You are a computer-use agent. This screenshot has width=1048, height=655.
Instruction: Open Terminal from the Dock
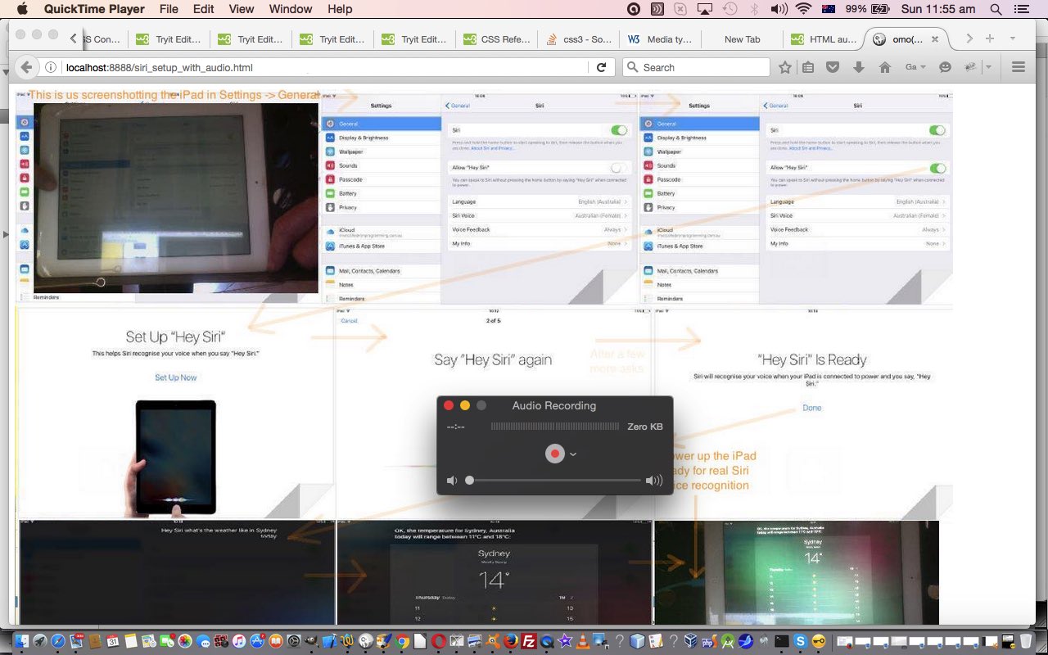pos(782,642)
